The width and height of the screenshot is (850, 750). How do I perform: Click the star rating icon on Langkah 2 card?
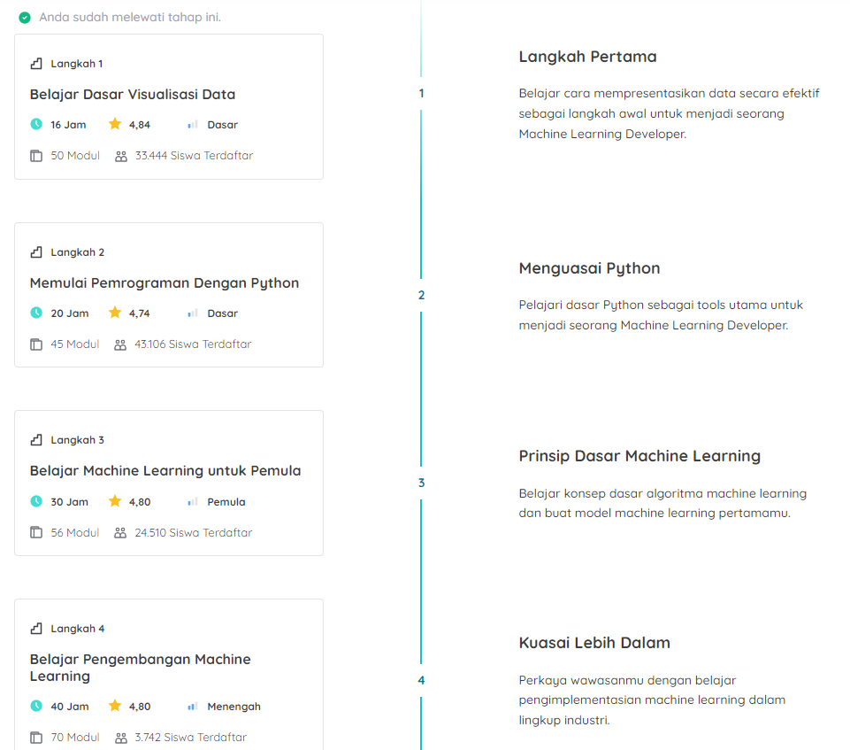[x=114, y=313]
